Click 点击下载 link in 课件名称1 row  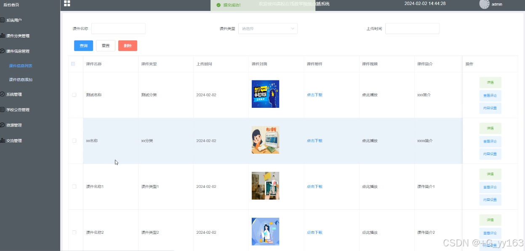pos(314,187)
